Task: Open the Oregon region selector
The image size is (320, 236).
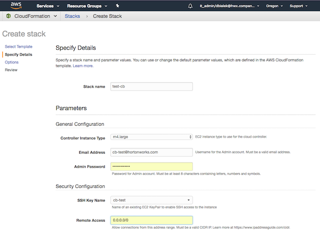Action: click(x=274, y=6)
